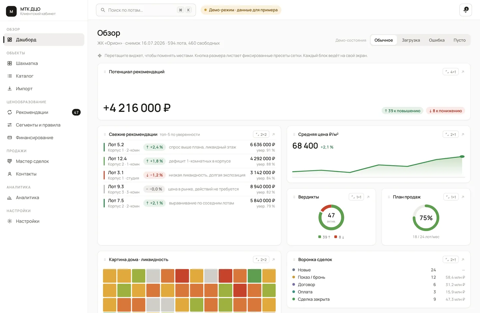Click the Контакты person icon
The width and height of the screenshot is (480, 313).
coord(10,174)
